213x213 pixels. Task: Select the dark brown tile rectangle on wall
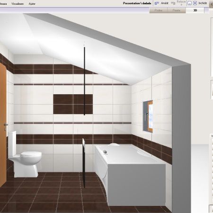(73, 104)
